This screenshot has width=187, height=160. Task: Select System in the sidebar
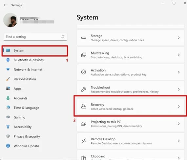[35, 50]
